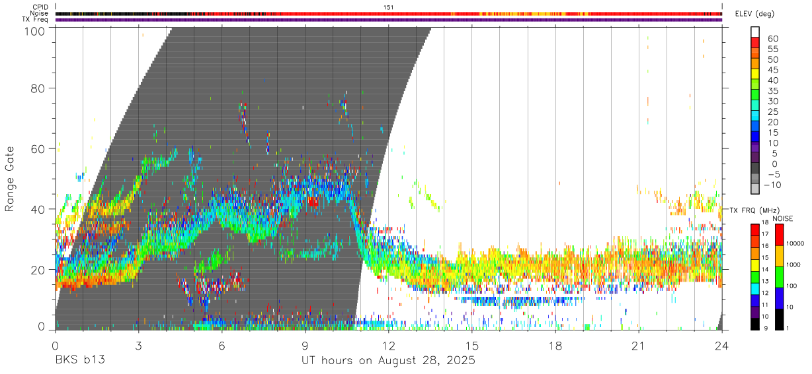Click the 45 label on ELEV colorbar
812x374 pixels.
coord(772,70)
